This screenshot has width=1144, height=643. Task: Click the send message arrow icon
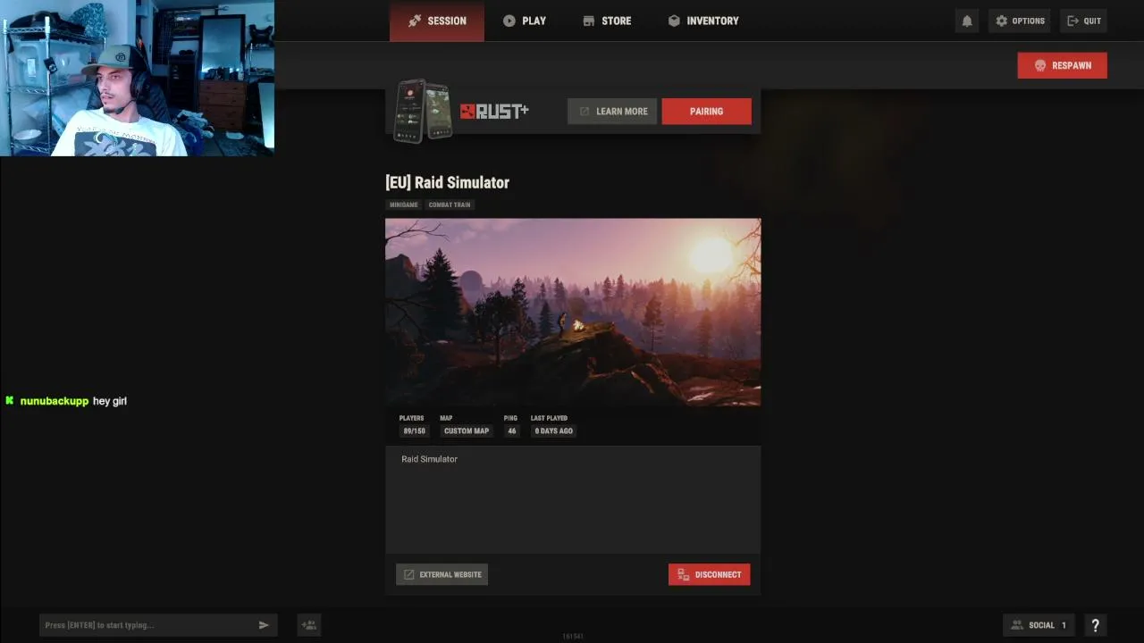pyautogui.click(x=264, y=625)
